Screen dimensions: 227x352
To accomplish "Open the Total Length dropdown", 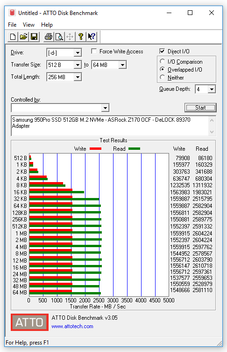I will coord(78,77).
